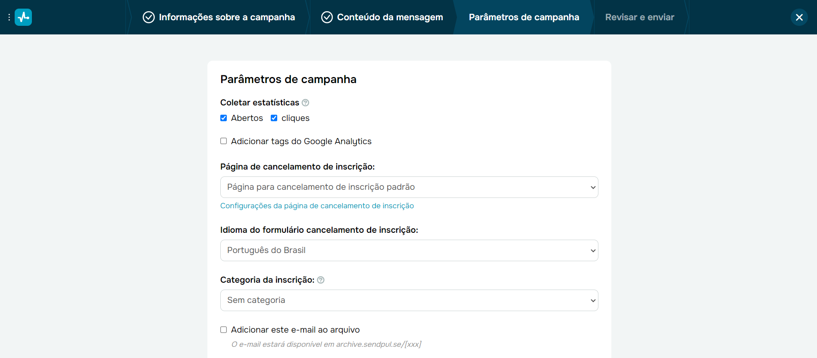
Task: Expand the unsubscribe form language dropdown
Action: 409,250
